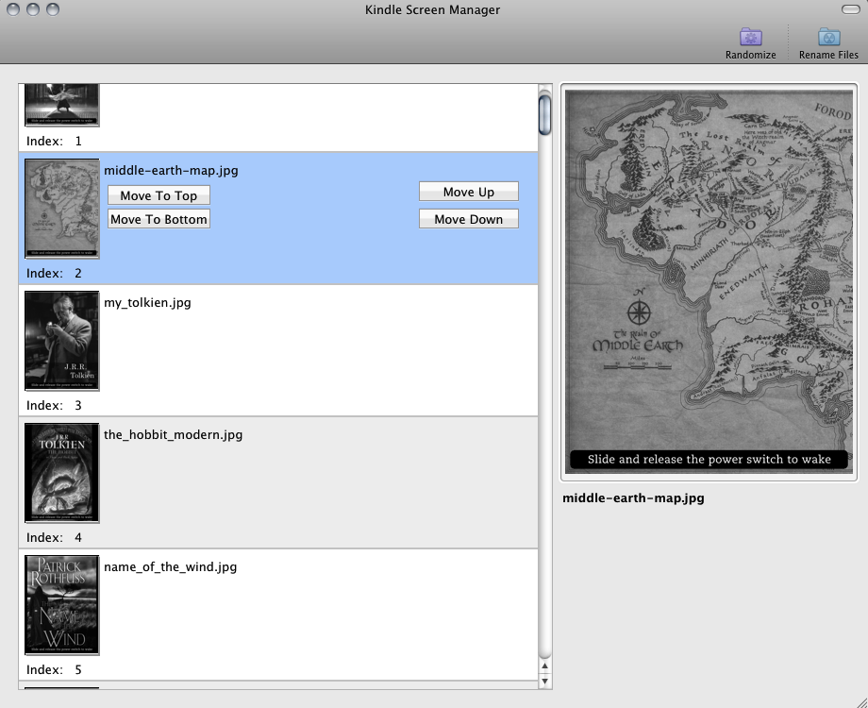Select the my_tolkien.jpg thumbnail
This screenshot has height=708, width=868.
[62, 341]
